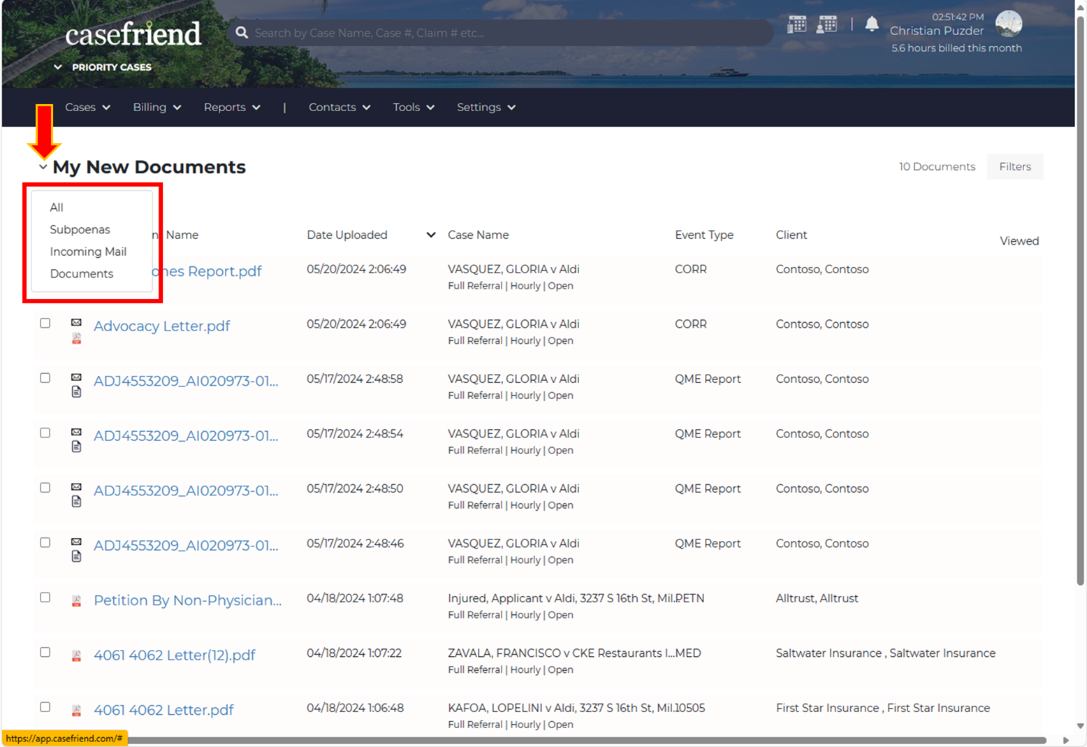Select Incoming Mail in the dropdown list
Image resolution: width=1087 pixels, height=747 pixels.
pos(88,252)
